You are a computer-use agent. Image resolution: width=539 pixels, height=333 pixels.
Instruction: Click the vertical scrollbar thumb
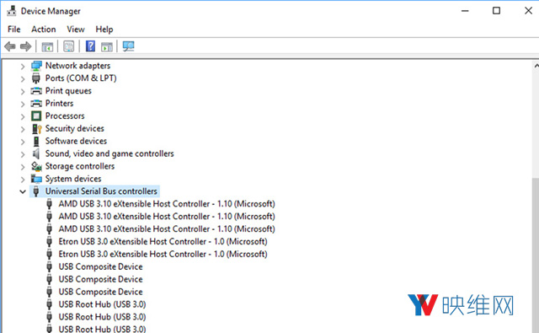[x=536, y=255]
